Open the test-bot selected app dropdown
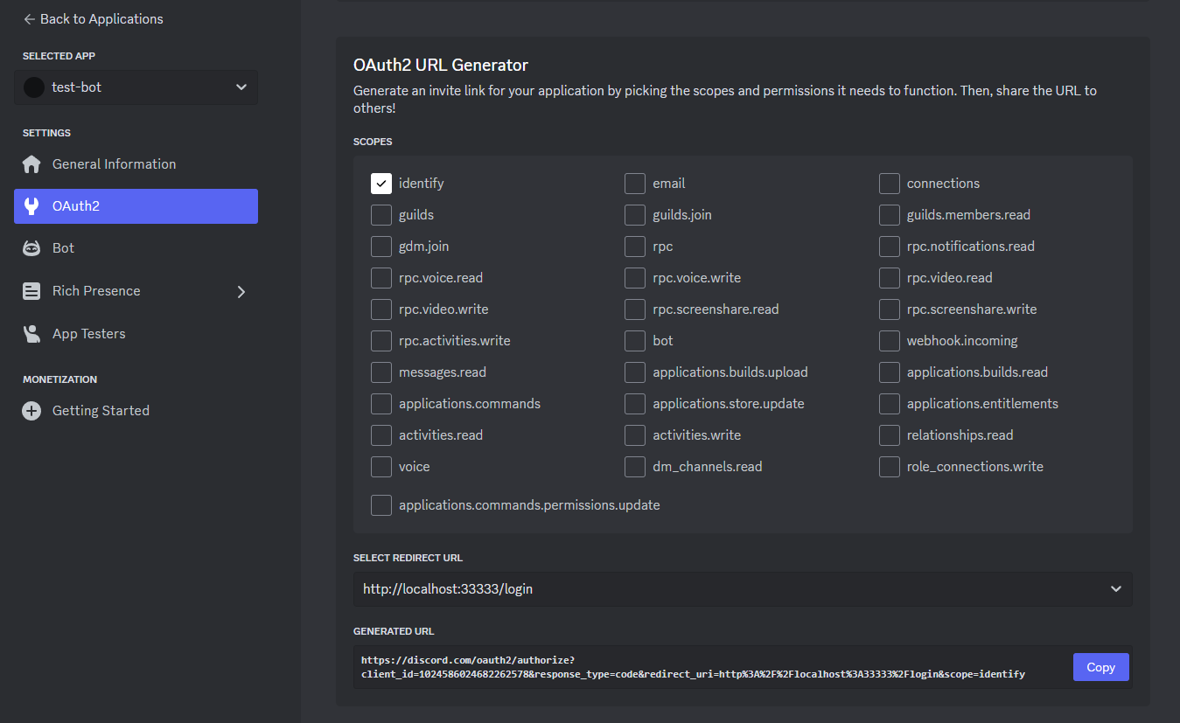 136,87
